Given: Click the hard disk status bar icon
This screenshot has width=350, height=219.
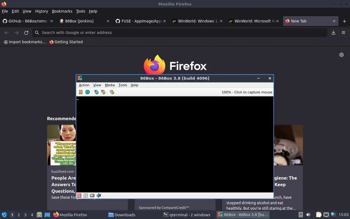Looking at the screenshot, I should click(92, 195).
